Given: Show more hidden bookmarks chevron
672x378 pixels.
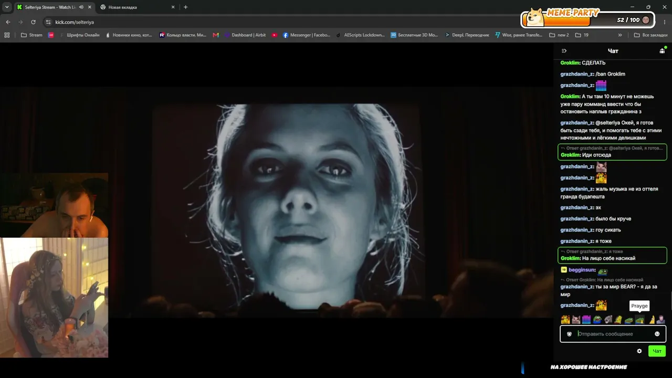Looking at the screenshot, I should click(x=620, y=35).
